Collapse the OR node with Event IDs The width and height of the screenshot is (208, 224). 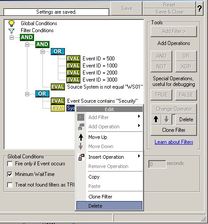(42, 52)
